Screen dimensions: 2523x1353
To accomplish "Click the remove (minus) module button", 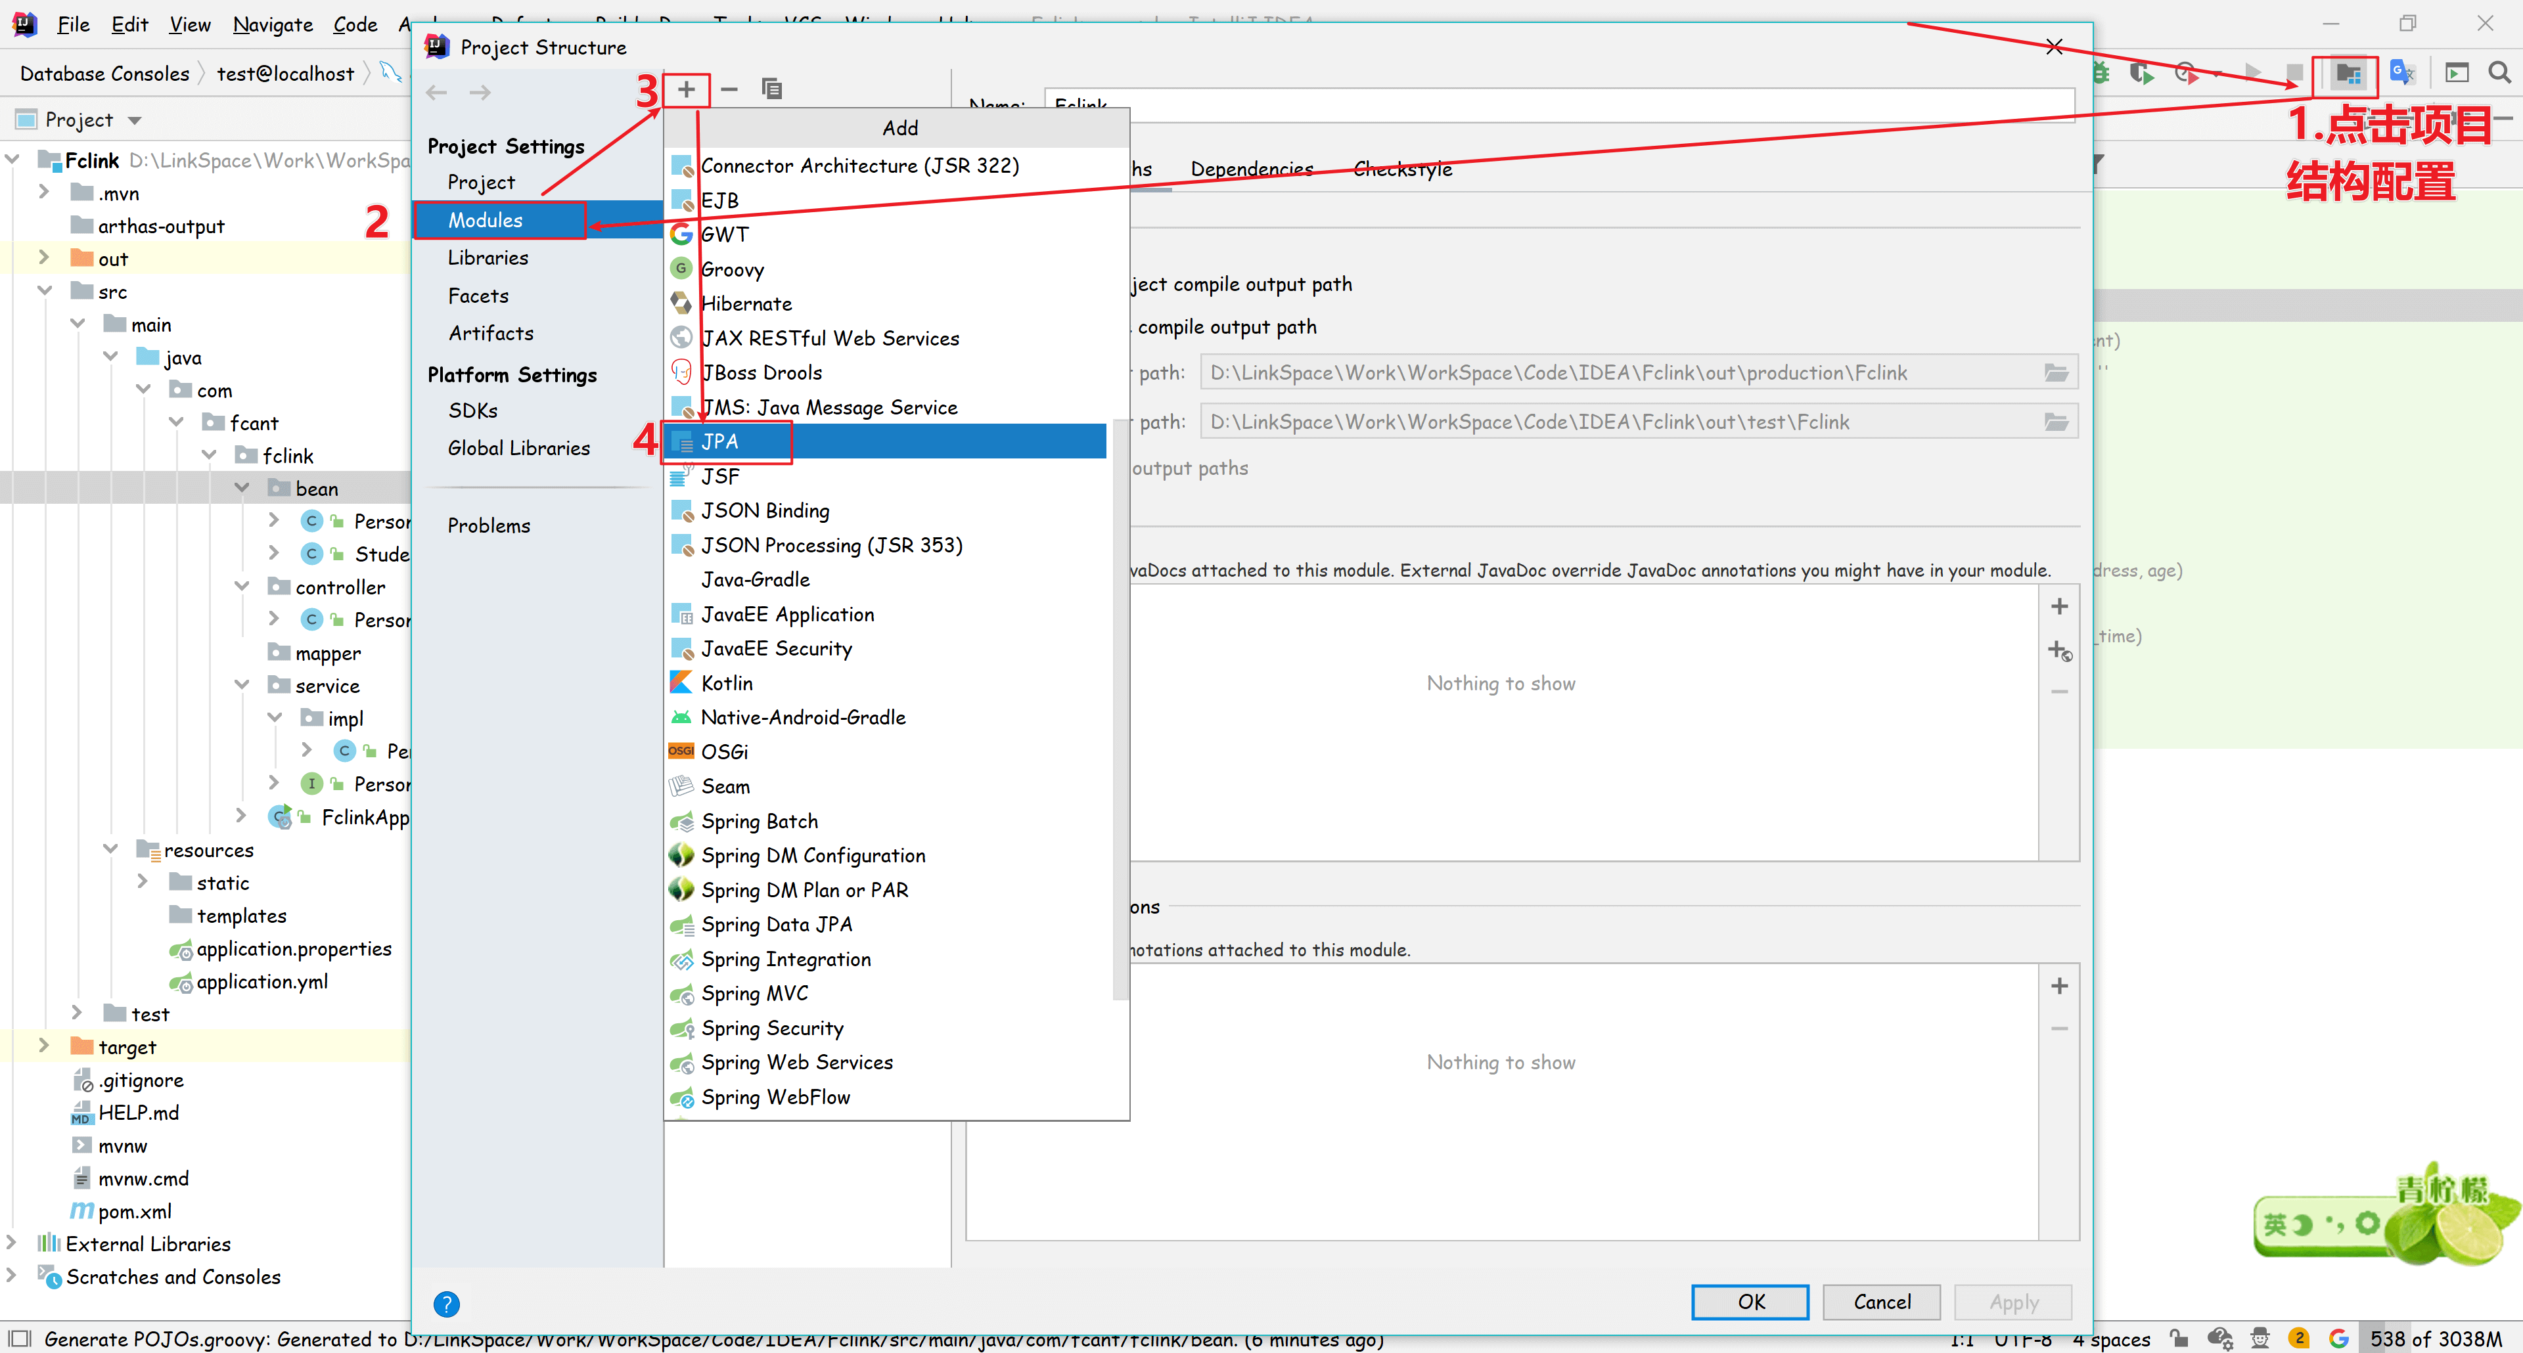I will [729, 90].
